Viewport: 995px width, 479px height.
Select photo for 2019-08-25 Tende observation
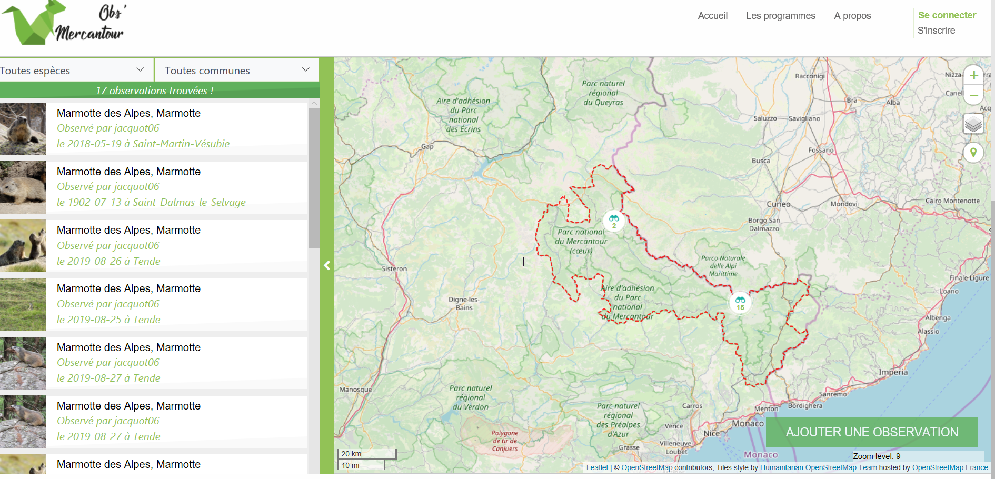click(23, 305)
